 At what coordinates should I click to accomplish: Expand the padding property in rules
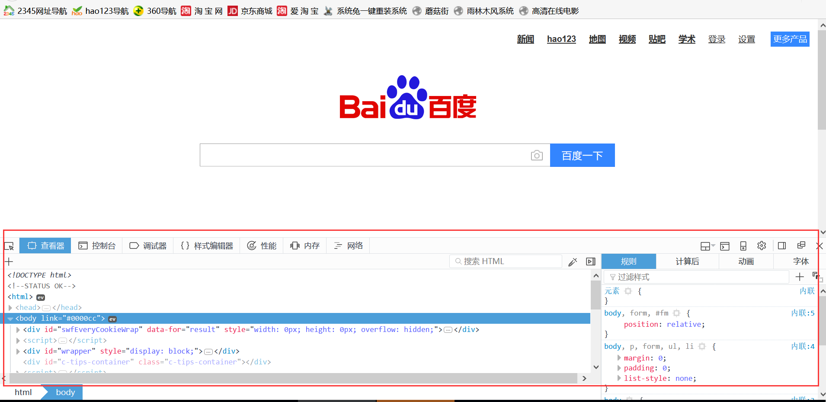pos(619,368)
